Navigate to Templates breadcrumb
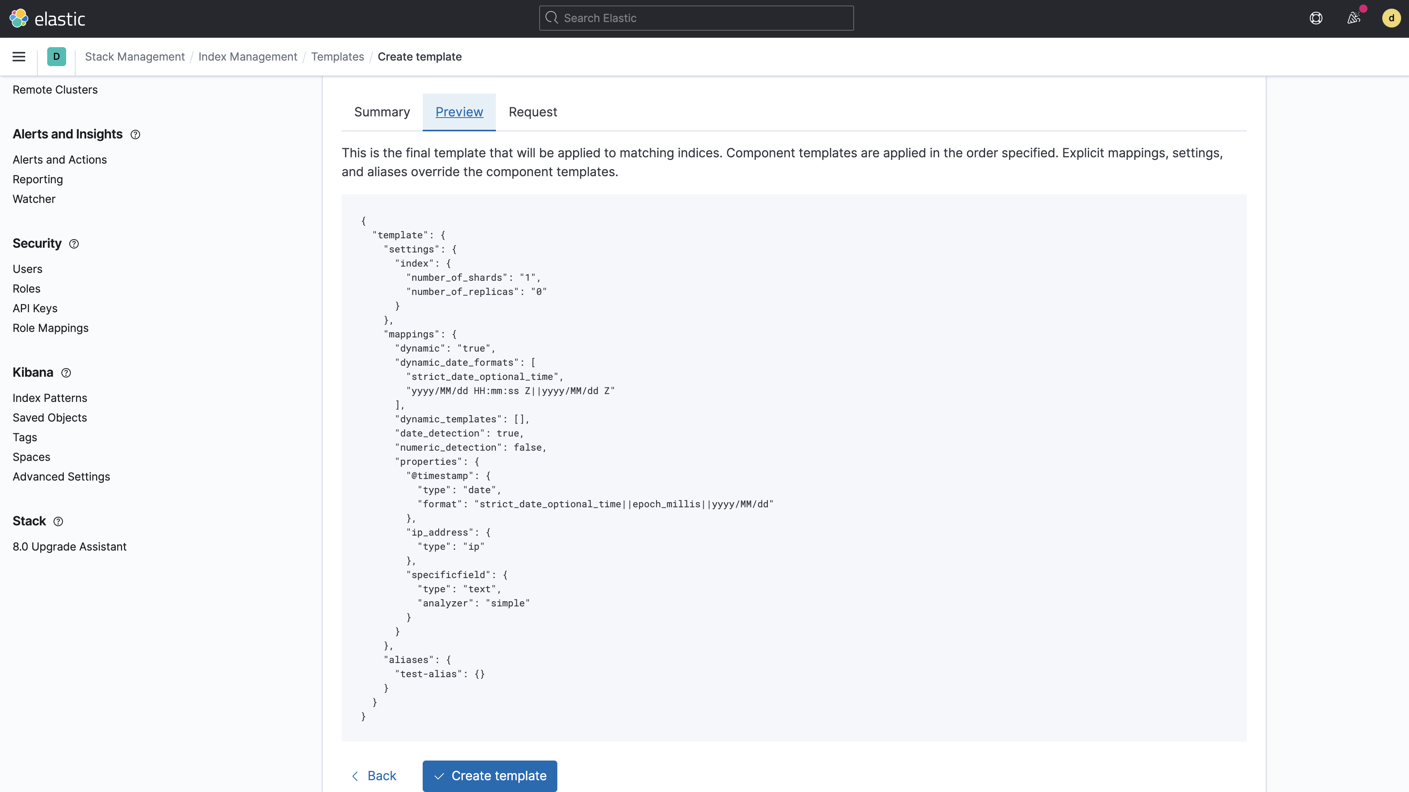Screen dimensions: 1409x792 coord(337,57)
